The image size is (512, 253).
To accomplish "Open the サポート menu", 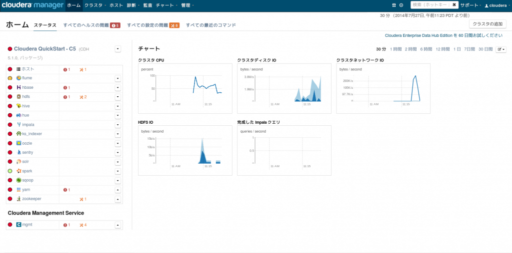I will (471, 5).
